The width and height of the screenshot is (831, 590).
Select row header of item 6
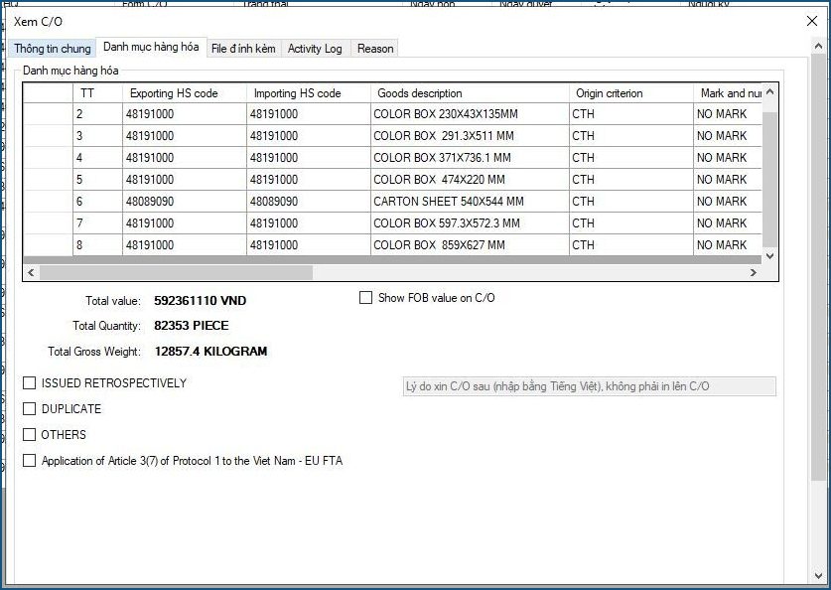click(x=49, y=202)
